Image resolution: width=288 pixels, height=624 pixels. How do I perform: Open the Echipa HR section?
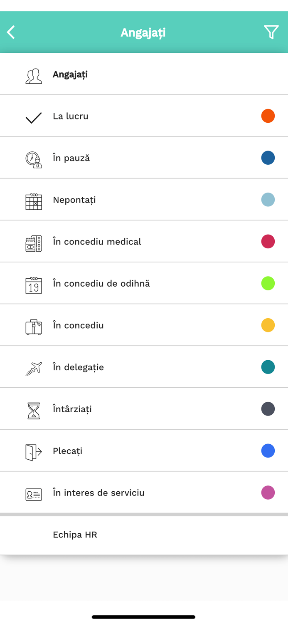click(x=144, y=535)
